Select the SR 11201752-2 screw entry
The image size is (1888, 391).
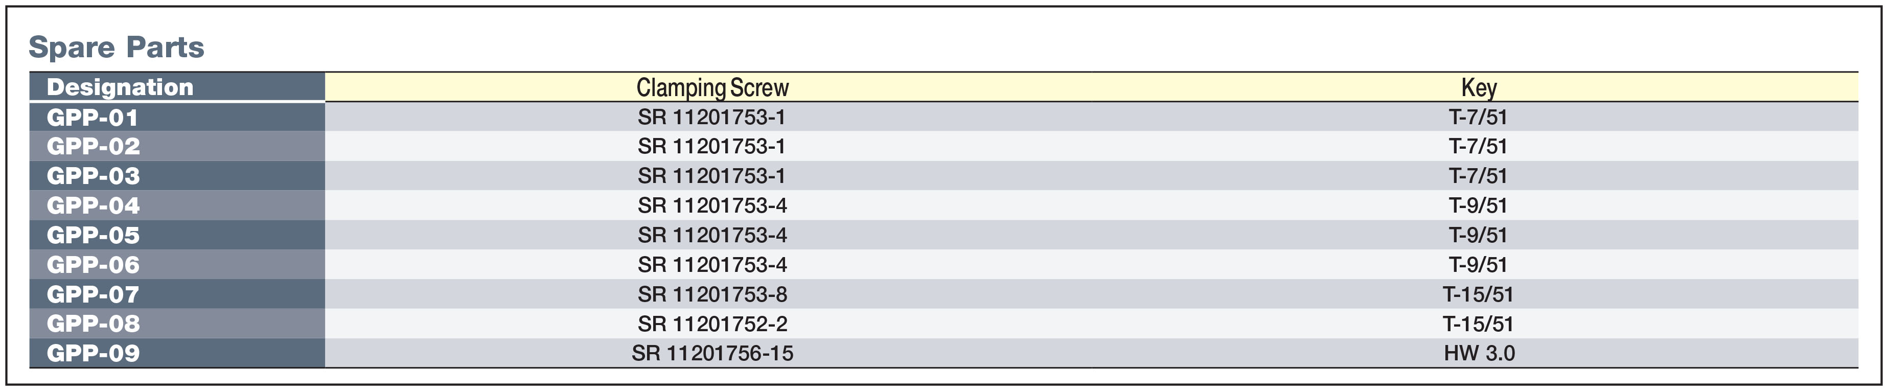pos(712,324)
